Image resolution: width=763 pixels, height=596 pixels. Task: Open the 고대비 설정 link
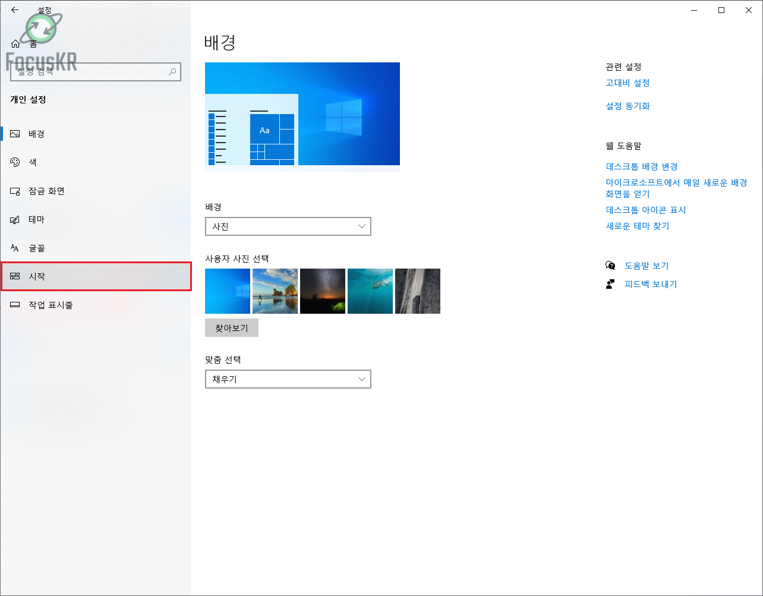click(x=628, y=83)
